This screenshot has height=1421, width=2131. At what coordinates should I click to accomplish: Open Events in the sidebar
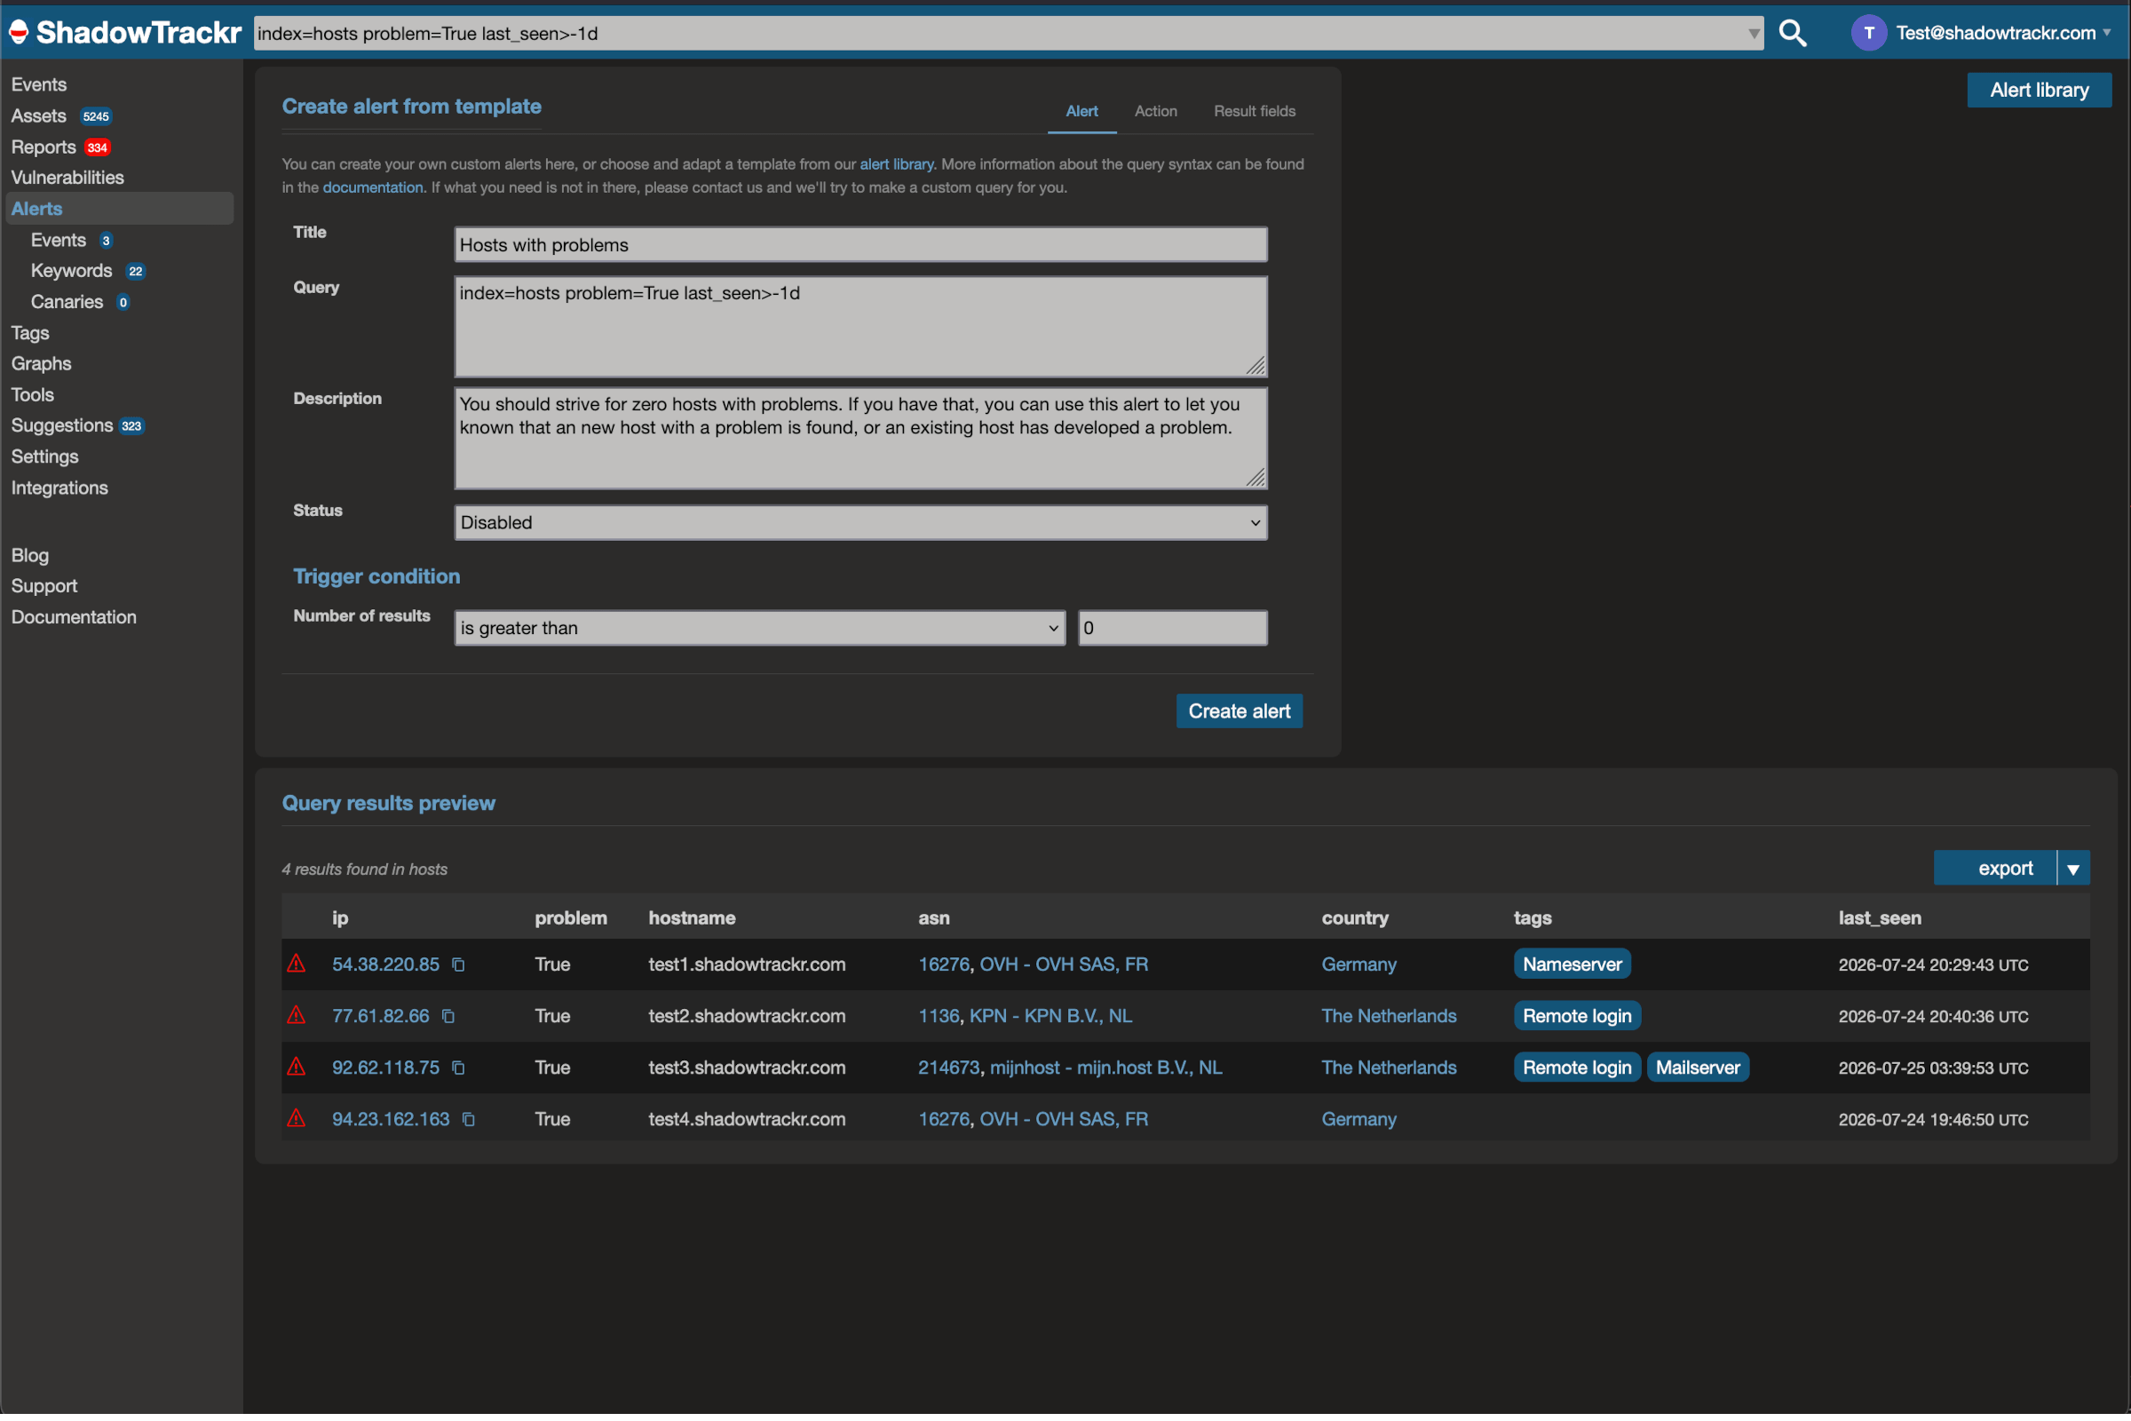(x=39, y=84)
